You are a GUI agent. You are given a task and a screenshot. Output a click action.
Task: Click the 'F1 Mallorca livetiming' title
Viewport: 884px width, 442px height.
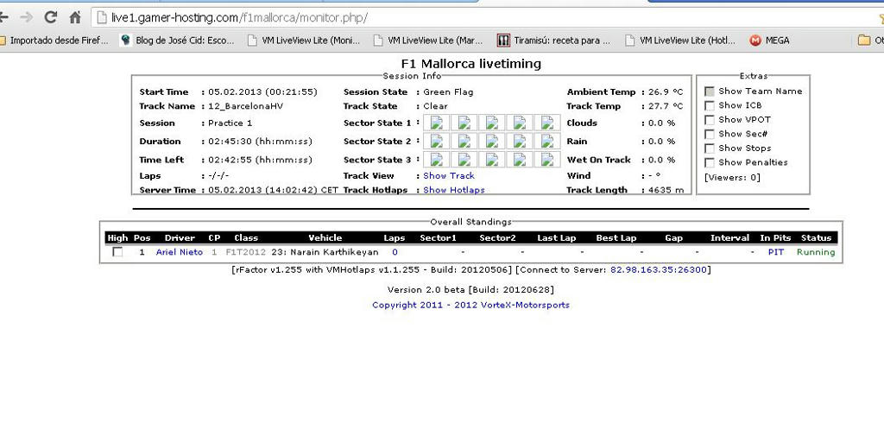[470, 64]
